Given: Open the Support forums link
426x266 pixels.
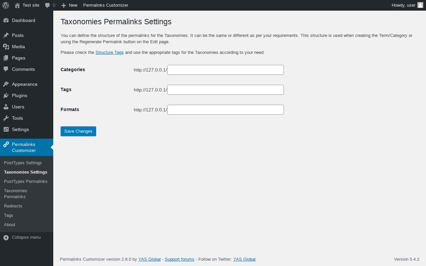Looking at the screenshot, I should pos(179,259).
